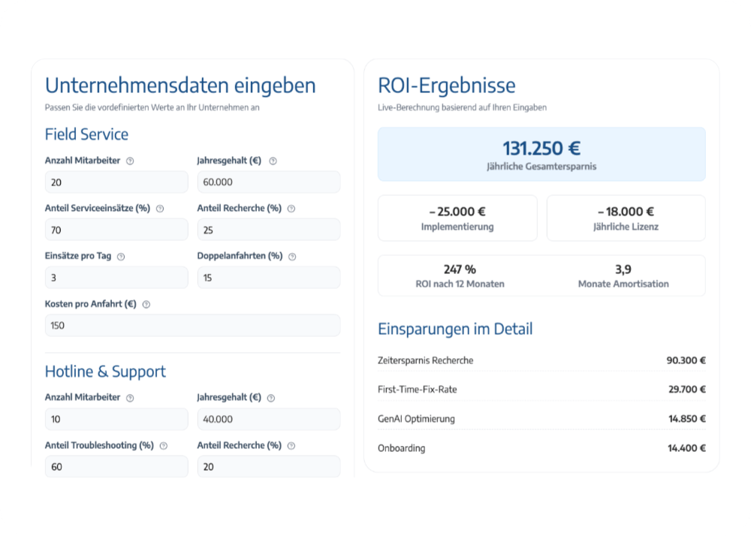Open tooltip icon for Anteil Serviceeinsätze
This screenshot has width=751, height=536.
click(160, 209)
